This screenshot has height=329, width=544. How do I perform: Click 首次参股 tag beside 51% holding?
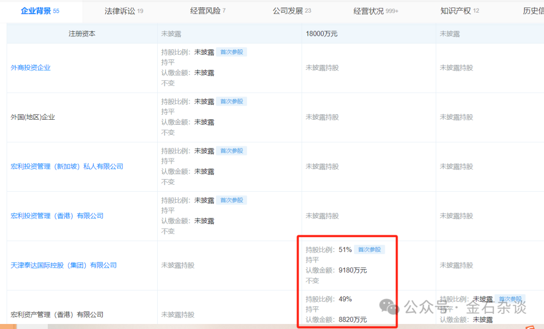[x=369, y=250]
